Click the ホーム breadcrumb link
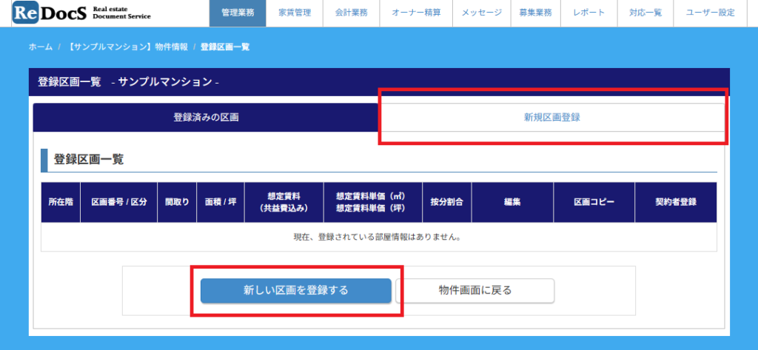This screenshot has height=350, width=758. click(40, 47)
